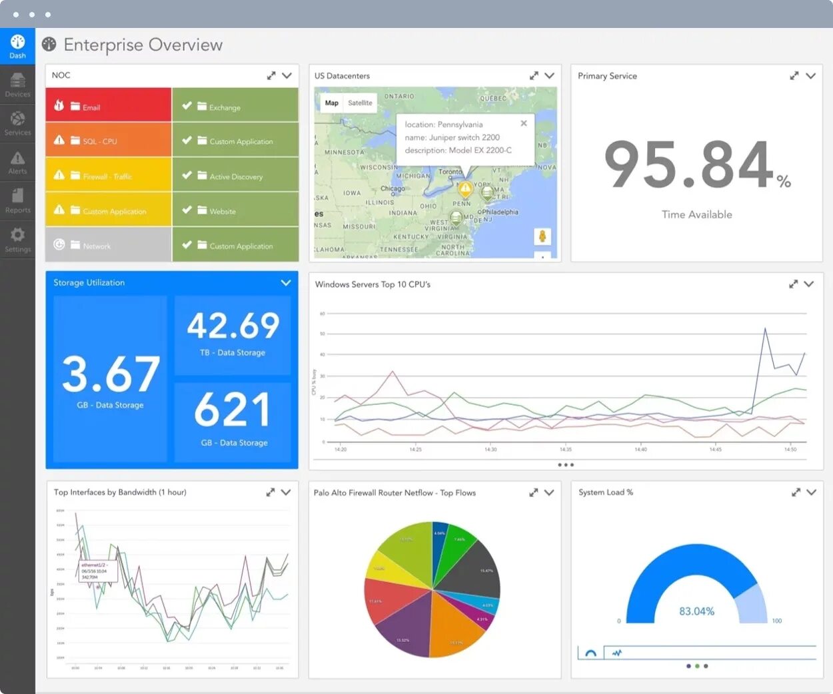Screen dimensions: 833x694
Task: Open the red Email NOC tile
Action: pyautogui.click(x=109, y=105)
